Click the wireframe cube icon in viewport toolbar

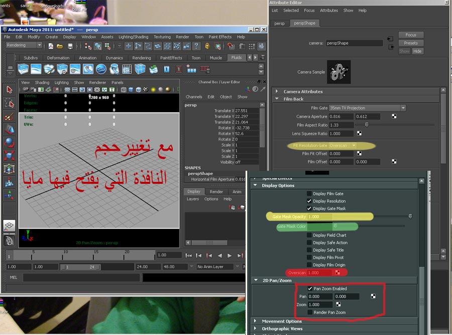click(124, 90)
